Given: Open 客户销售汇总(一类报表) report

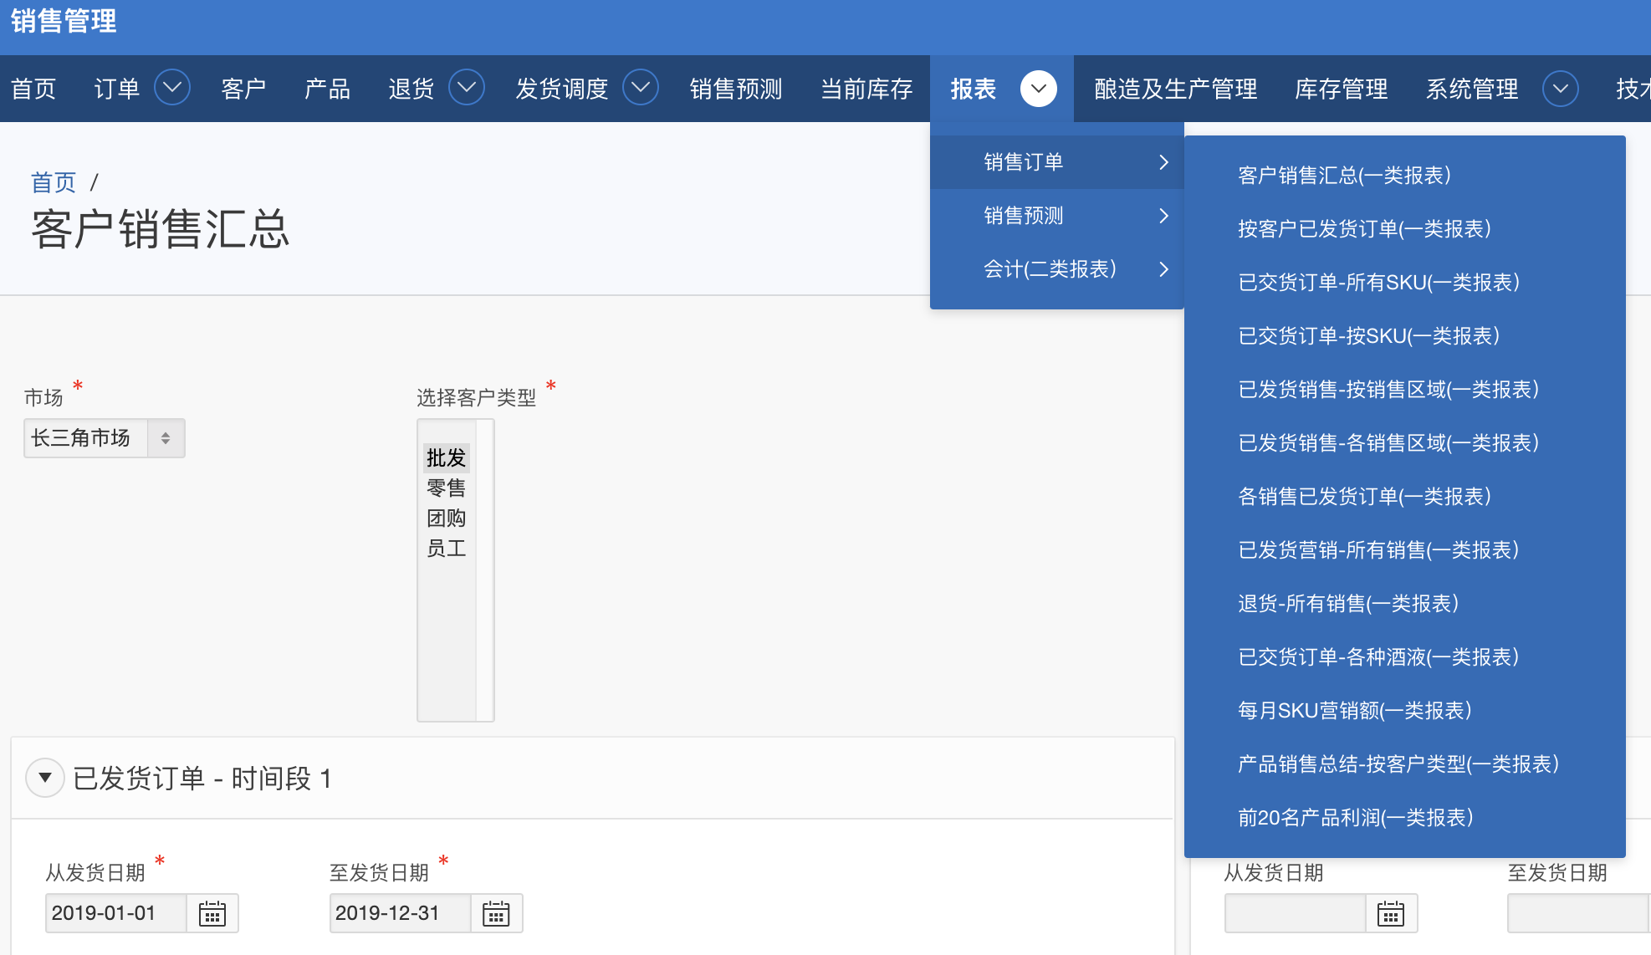Looking at the screenshot, I should (x=1344, y=176).
